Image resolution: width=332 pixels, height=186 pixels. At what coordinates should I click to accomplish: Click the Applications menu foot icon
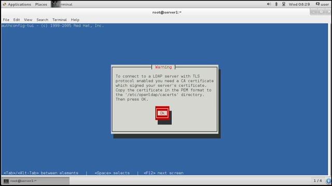point(5,4)
